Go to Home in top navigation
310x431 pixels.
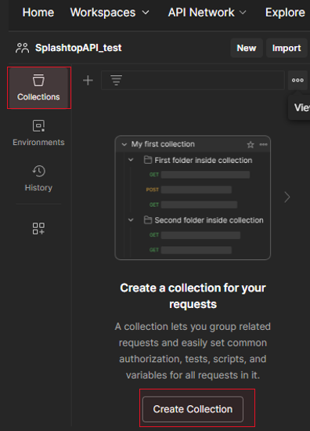coord(38,13)
